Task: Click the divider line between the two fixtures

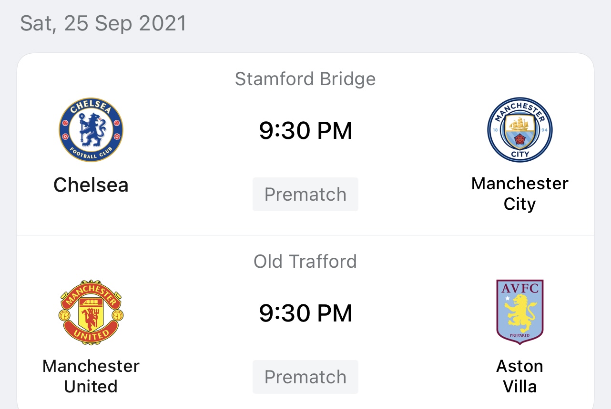Action: 305,235
